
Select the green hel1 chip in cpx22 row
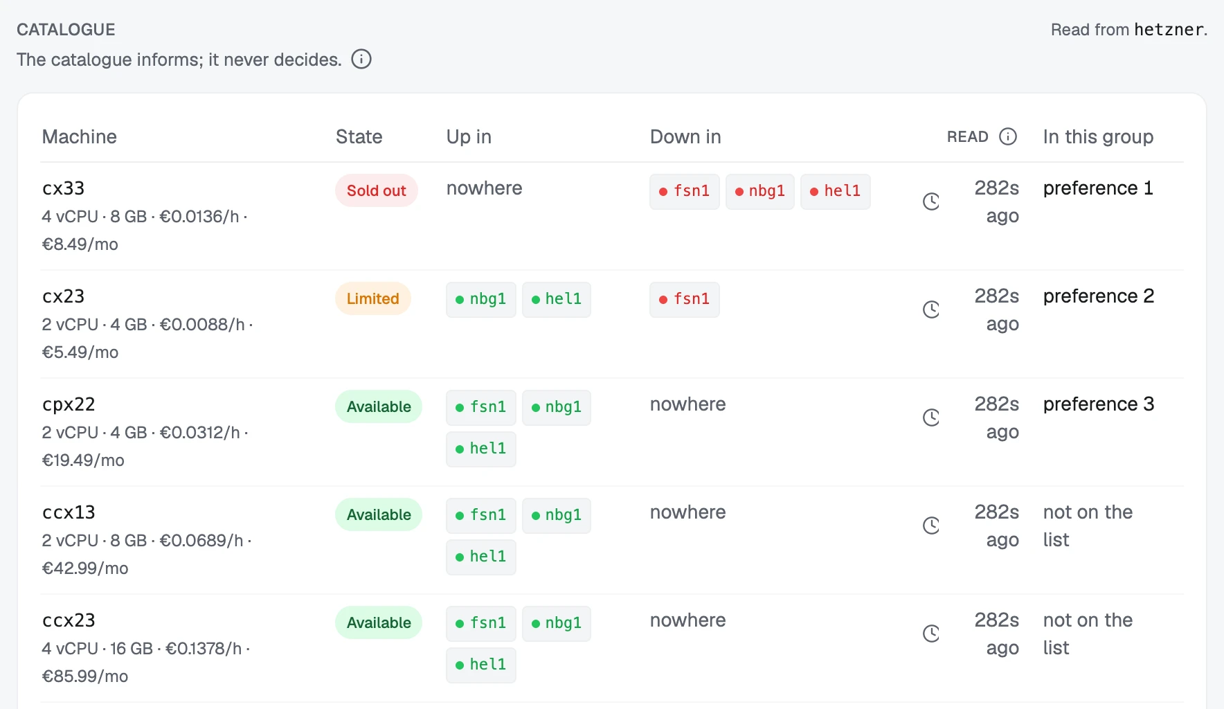(481, 449)
